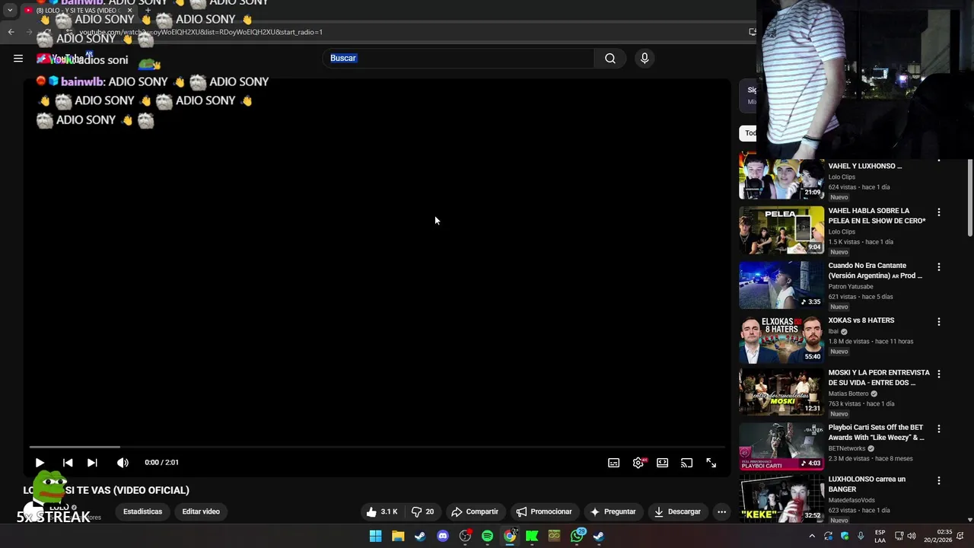
Task: Click the Buscar search field
Action: point(459,59)
